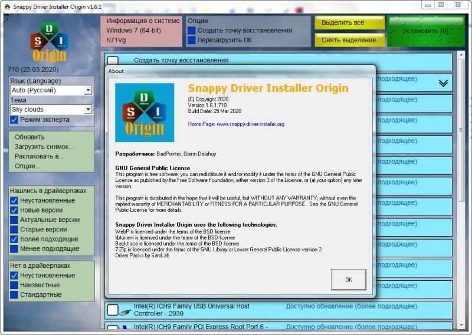Image resolution: width=472 pixels, height=335 pixels.
Task: Enable 'Перезагрузить ПК' option checkbox
Action: pyautogui.click(x=192, y=40)
